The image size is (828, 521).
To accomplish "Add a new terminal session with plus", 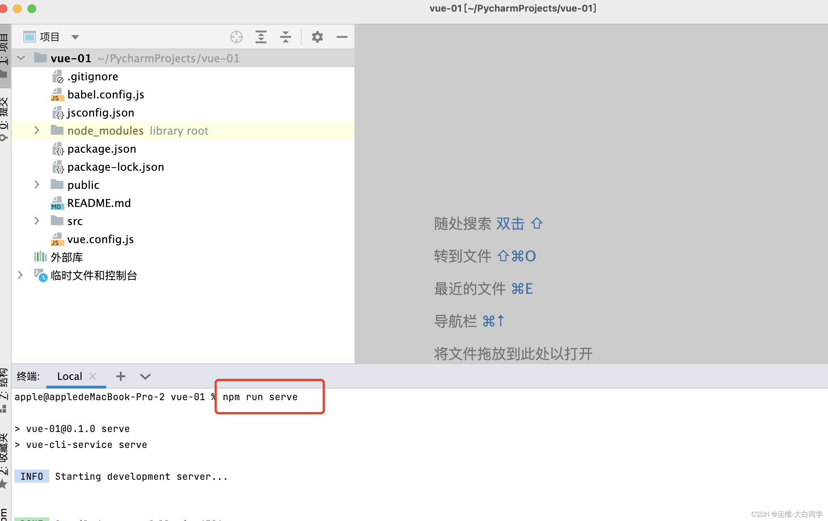I will click(x=121, y=376).
